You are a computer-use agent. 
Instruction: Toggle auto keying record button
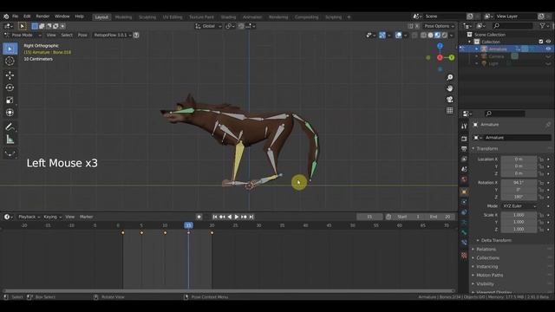tap(199, 217)
